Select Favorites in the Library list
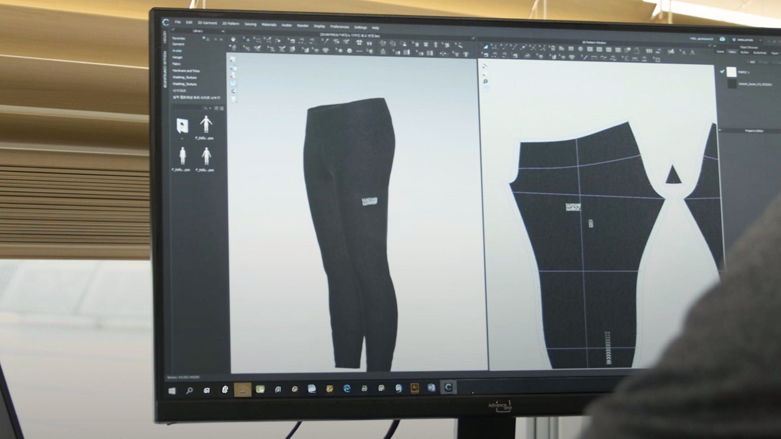The height and width of the screenshot is (439, 781). point(179,39)
